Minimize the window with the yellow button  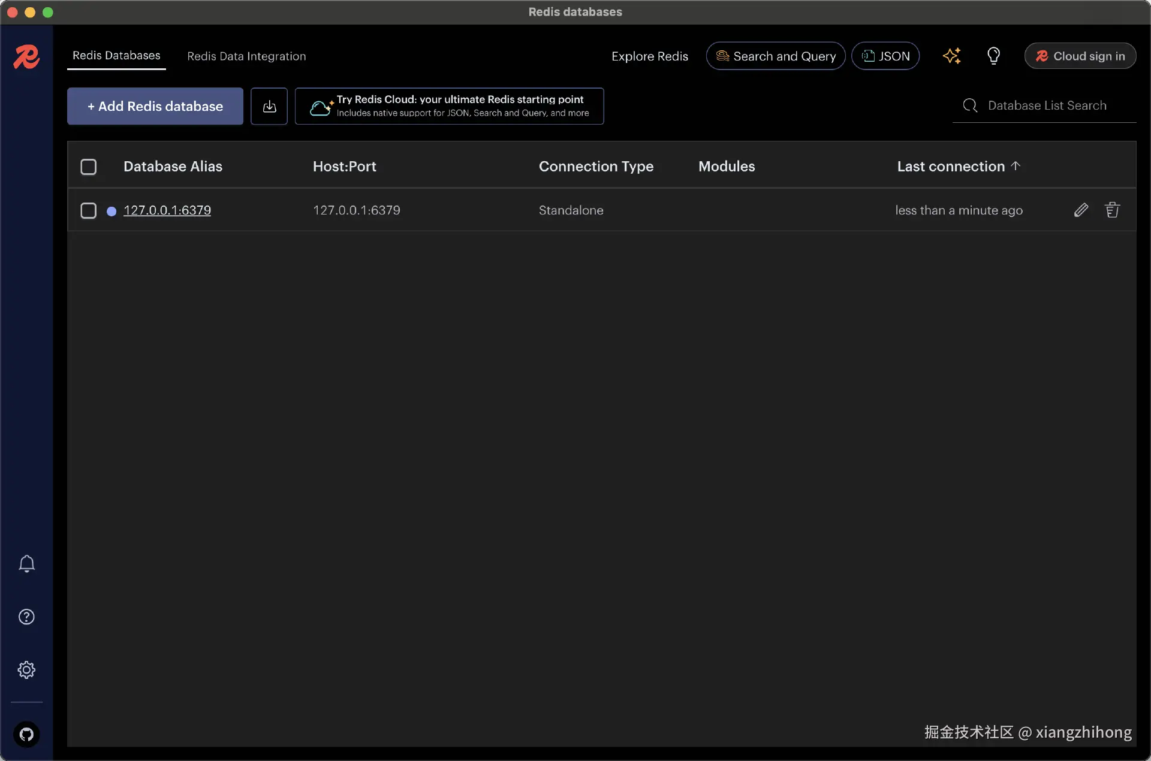[x=30, y=12]
